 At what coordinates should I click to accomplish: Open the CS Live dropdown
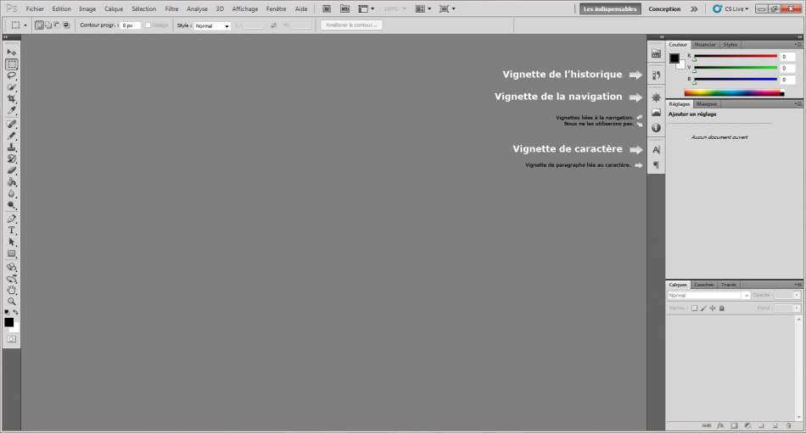(731, 8)
